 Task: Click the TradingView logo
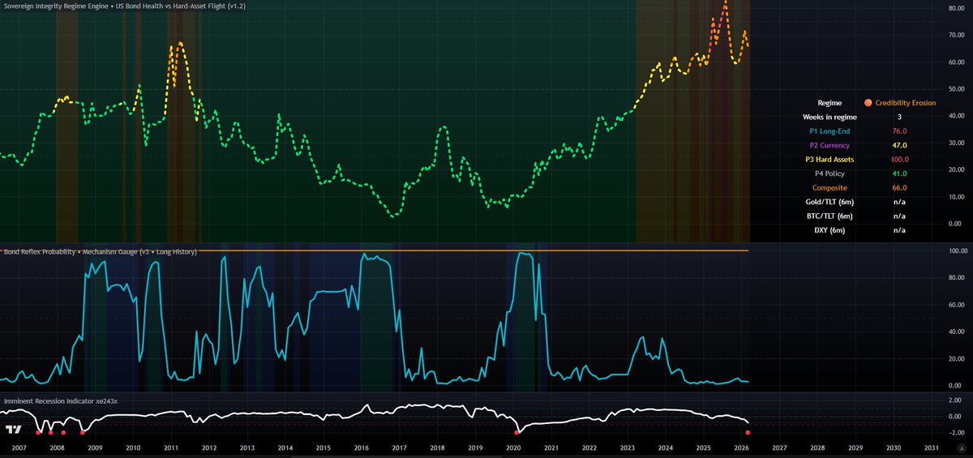click(14, 430)
